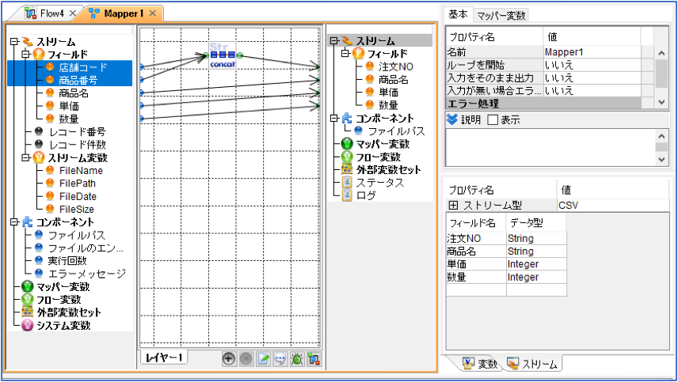Click the ループを開始 value いいえ
This screenshot has width=678, height=382.
[x=592, y=65]
